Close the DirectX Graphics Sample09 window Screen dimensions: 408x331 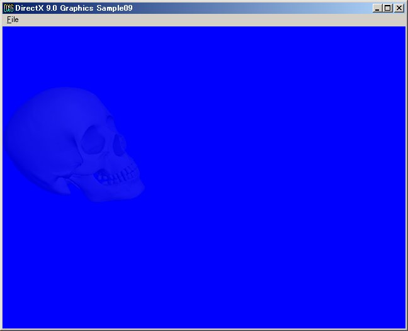tap(399, 8)
